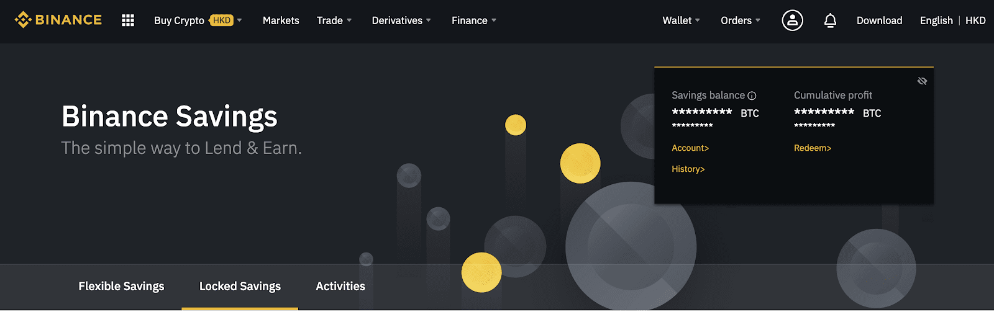Open the Download page
This screenshot has width=994, height=317.
[879, 20]
